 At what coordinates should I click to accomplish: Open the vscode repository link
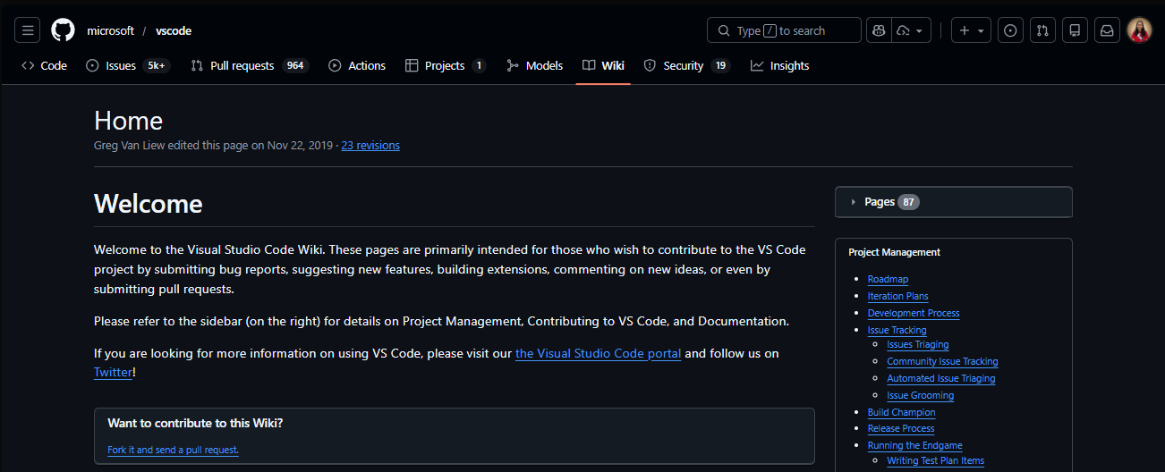tap(174, 30)
